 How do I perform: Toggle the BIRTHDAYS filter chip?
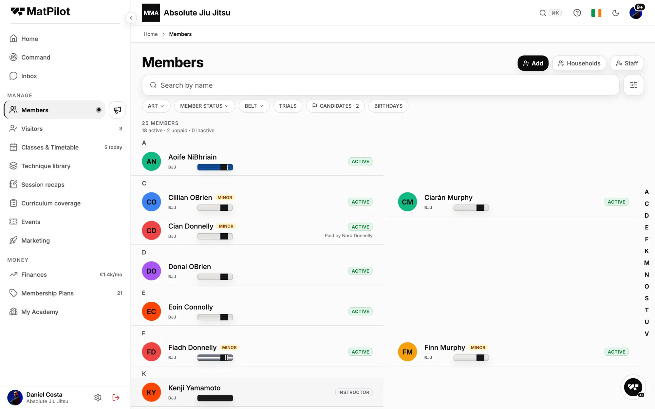coord(388,106)
